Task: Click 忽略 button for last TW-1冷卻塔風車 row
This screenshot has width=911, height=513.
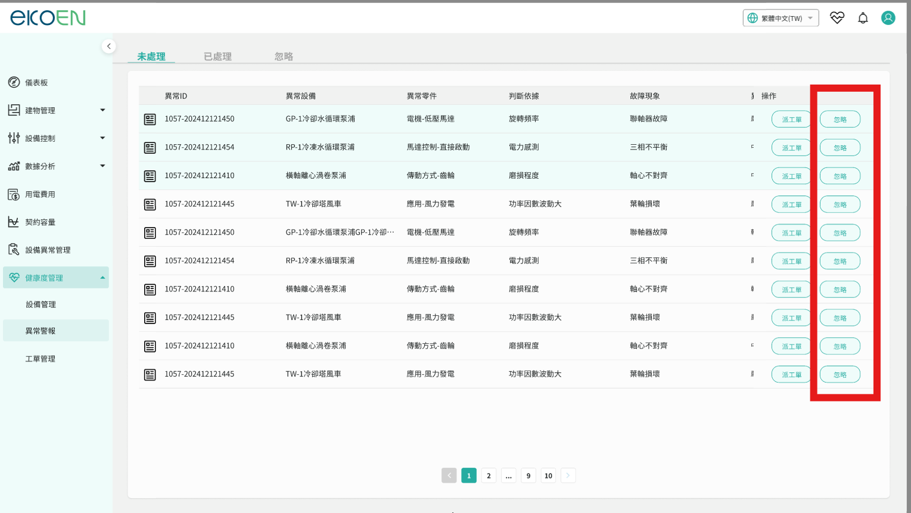Action: click(840, 375)
